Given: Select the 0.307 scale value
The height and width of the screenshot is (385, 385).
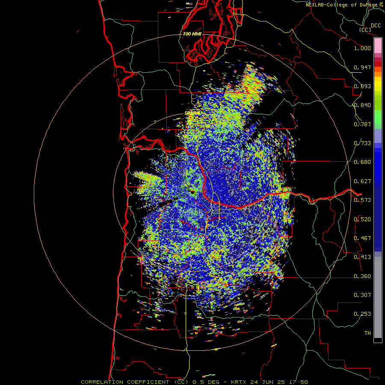Looking at the screenshot, I should (x=362, y=295).
